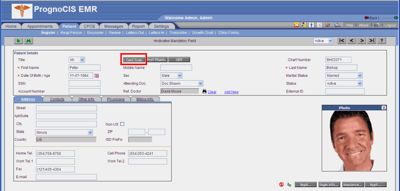
Task: Click the red dashboard gauge icon
Action: [296, 25]
